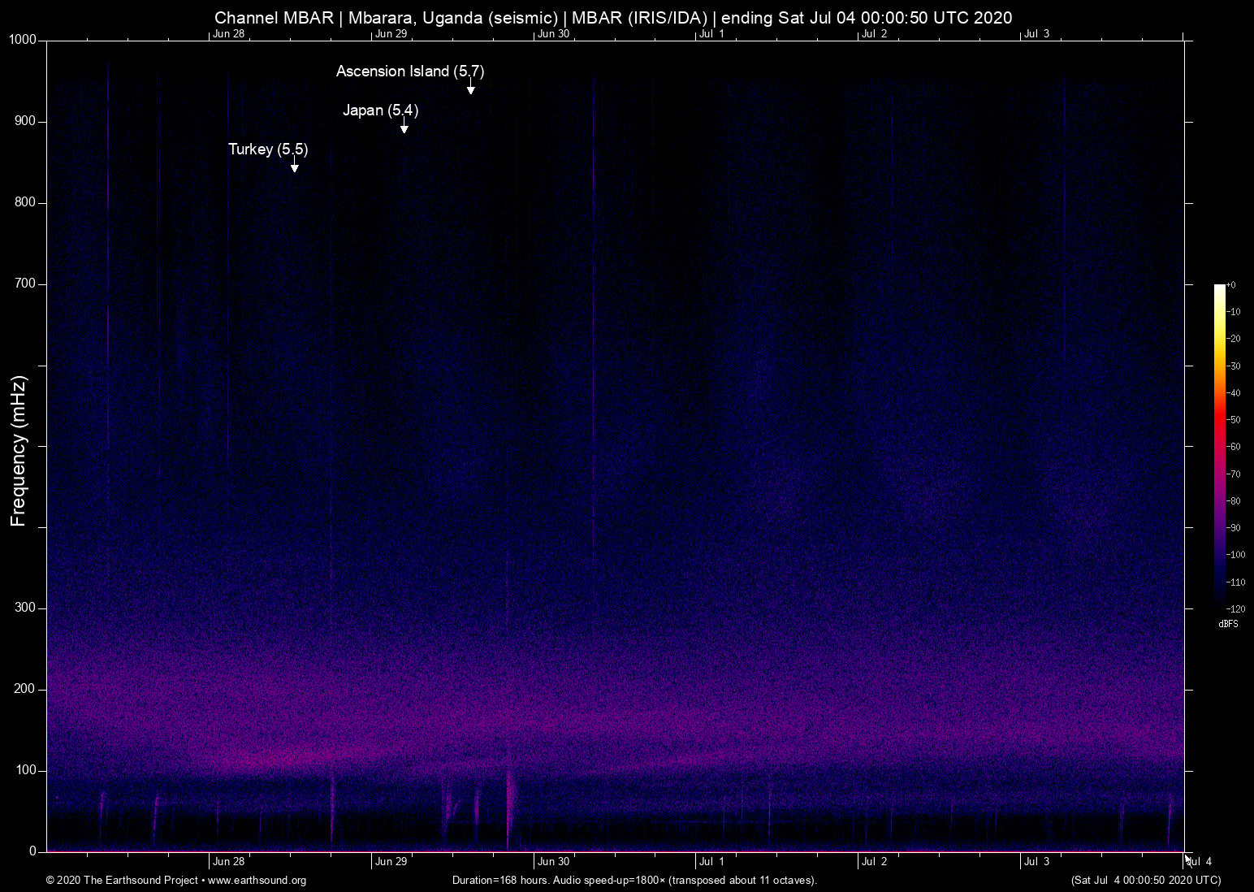Click "Jul 2" on the bottom time axis
The image size is (1254, 892).
(874, 862)
